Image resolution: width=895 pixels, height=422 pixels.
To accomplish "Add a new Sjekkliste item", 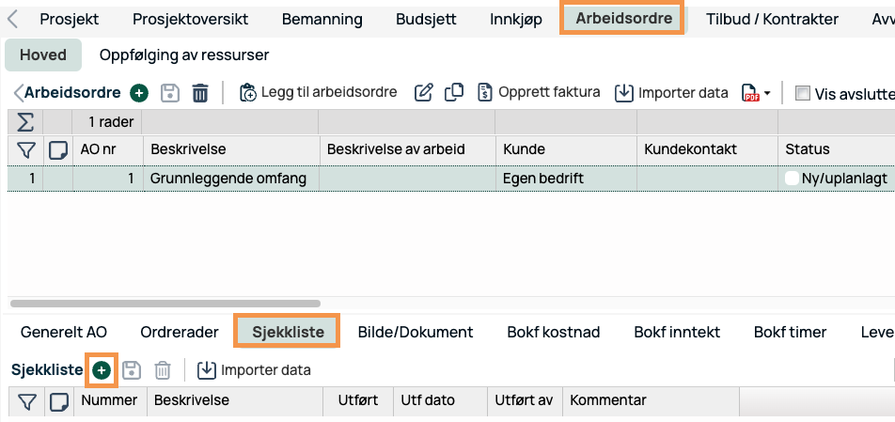I will click(x=102, y=370).
